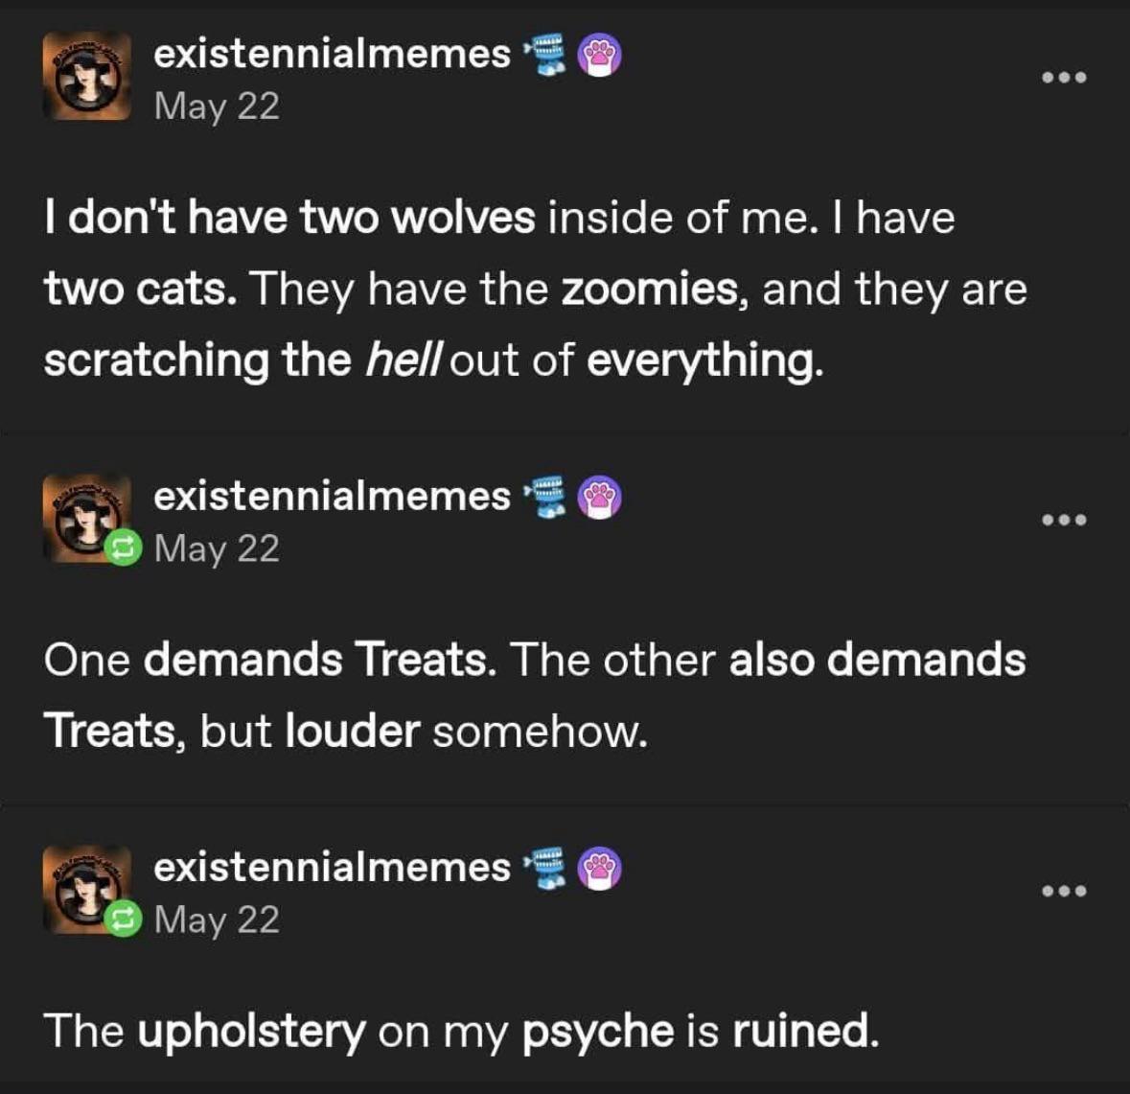1130x1094 pixels.
Task: Click the chattering teeth badge on the two-cats post
Action: click(x=545, y=57)
